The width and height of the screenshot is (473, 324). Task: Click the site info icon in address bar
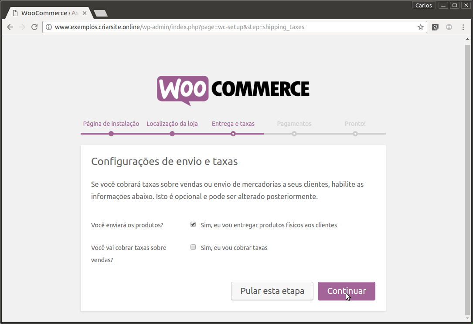click(x=49, y=27)
